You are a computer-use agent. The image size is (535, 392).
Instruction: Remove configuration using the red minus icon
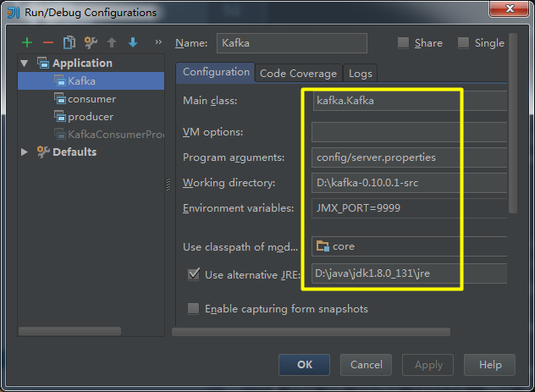pos(48,42)
